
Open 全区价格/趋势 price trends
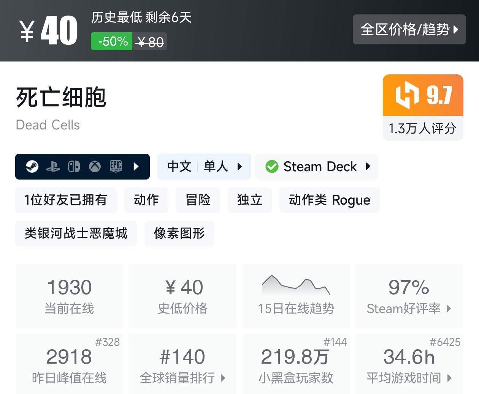tap(409, 30)
